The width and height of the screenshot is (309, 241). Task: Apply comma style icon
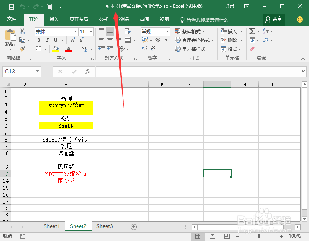click(166, 40)
